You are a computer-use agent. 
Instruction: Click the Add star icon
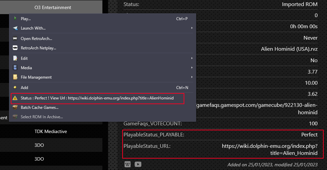coord(15,87)
